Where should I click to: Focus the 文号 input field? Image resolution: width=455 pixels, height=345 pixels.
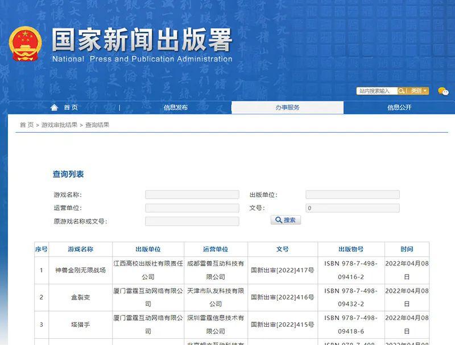tap(353, 208)
